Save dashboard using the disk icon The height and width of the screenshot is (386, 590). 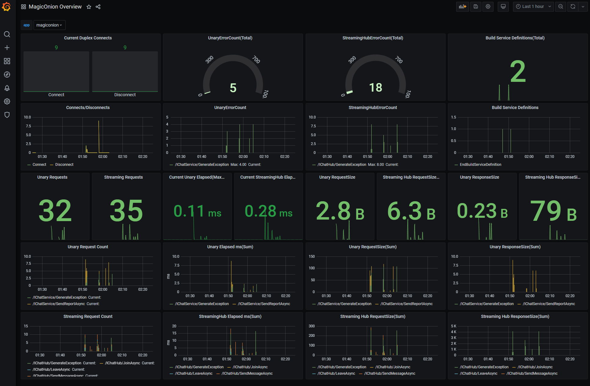coord(476,6)
